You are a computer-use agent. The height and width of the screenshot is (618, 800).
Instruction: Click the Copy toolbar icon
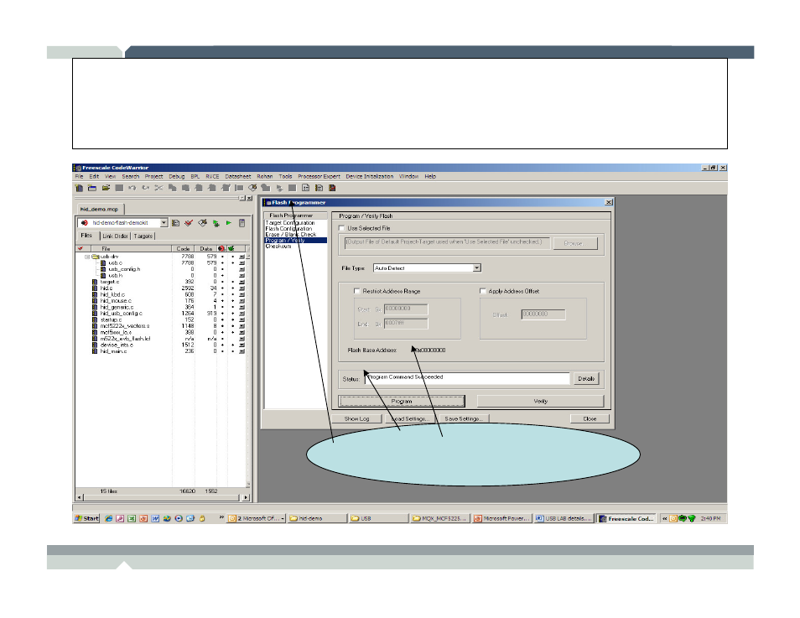tap(173, 188)
